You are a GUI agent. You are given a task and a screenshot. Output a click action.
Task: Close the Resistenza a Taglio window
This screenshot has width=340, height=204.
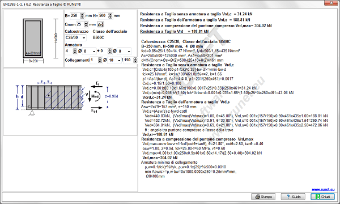[x=331, y=3]
